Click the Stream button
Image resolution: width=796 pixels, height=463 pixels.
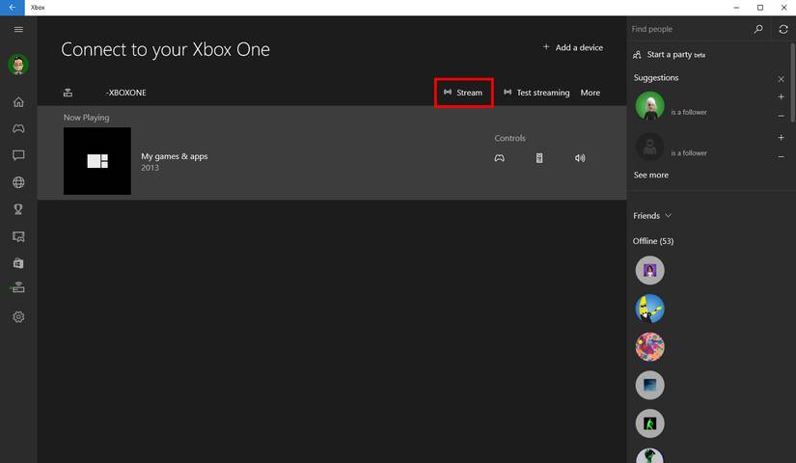pos(463,93)
